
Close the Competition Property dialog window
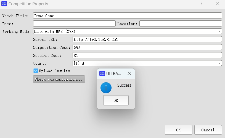[x=217, y=4]
